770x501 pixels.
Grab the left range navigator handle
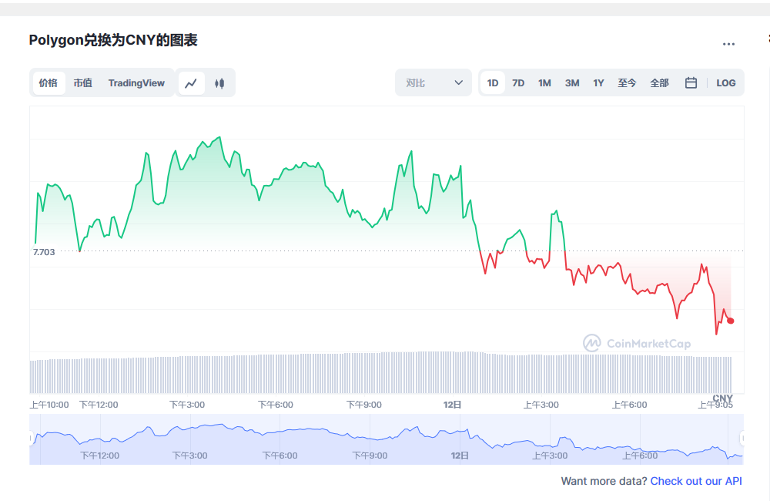(x=32, y=438)
